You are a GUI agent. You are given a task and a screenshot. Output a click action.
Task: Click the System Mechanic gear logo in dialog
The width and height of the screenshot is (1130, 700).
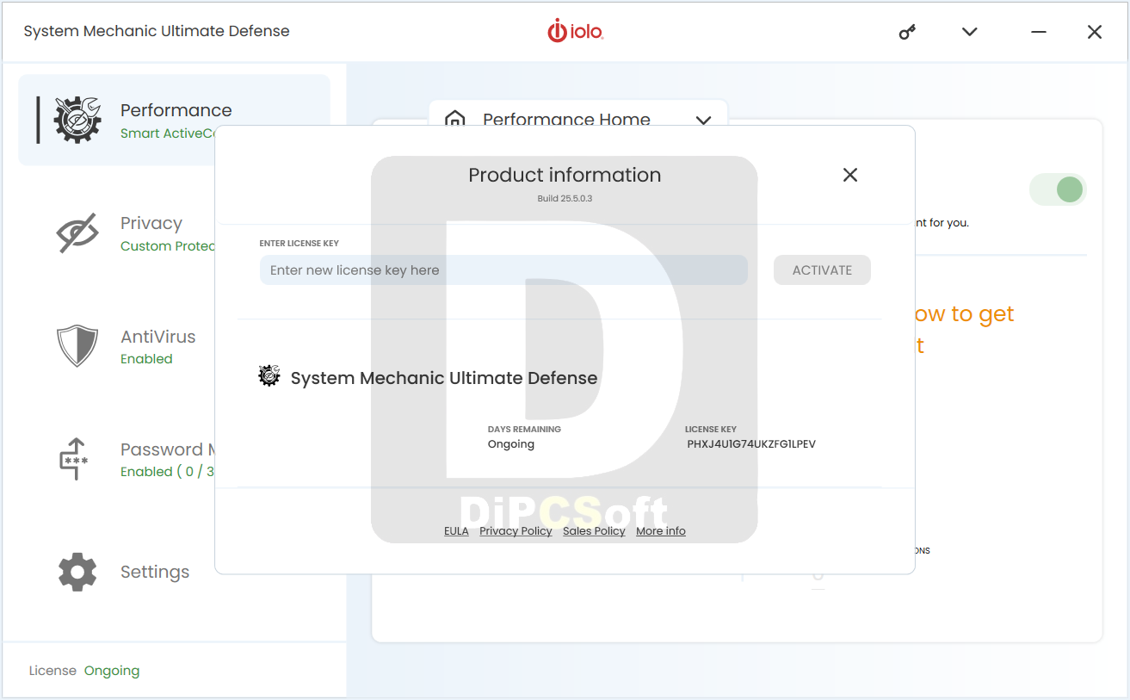tap(269, 376)
